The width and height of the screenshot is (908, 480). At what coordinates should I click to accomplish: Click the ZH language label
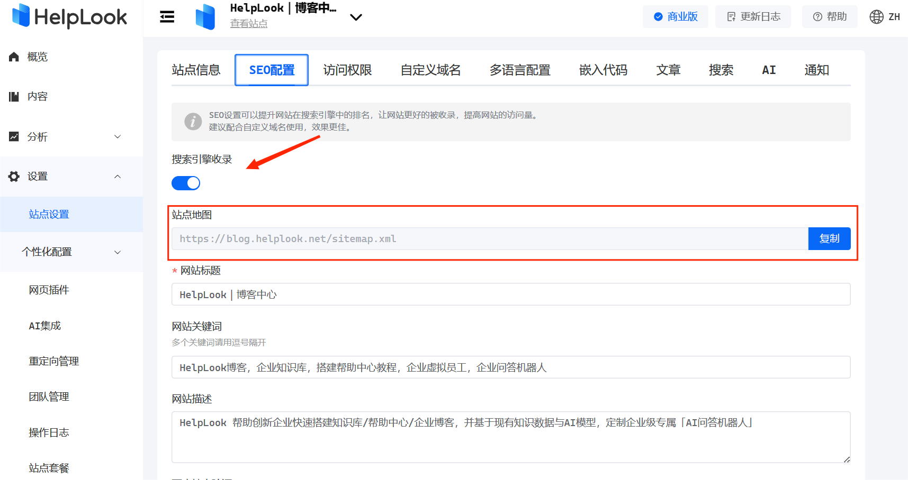tap(894, 17)
